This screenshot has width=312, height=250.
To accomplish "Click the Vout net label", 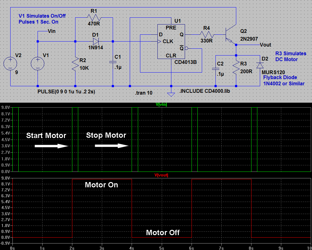I will pos(265,45).
